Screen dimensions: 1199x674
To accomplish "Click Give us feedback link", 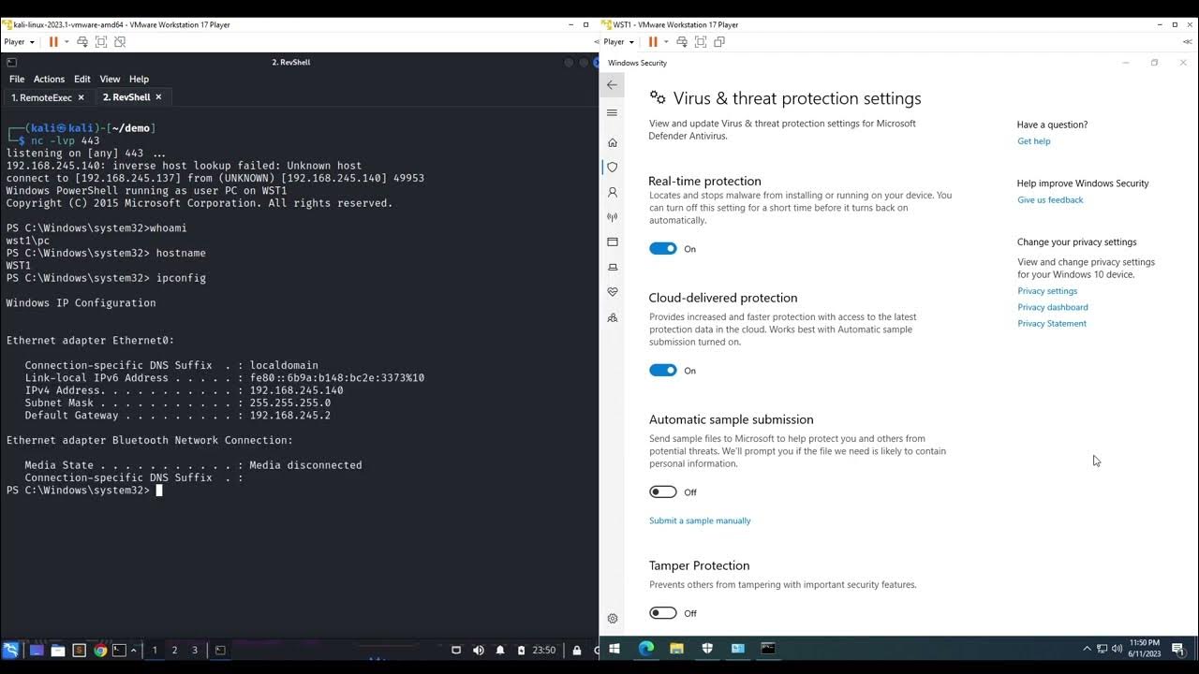I will point(1050,200).
